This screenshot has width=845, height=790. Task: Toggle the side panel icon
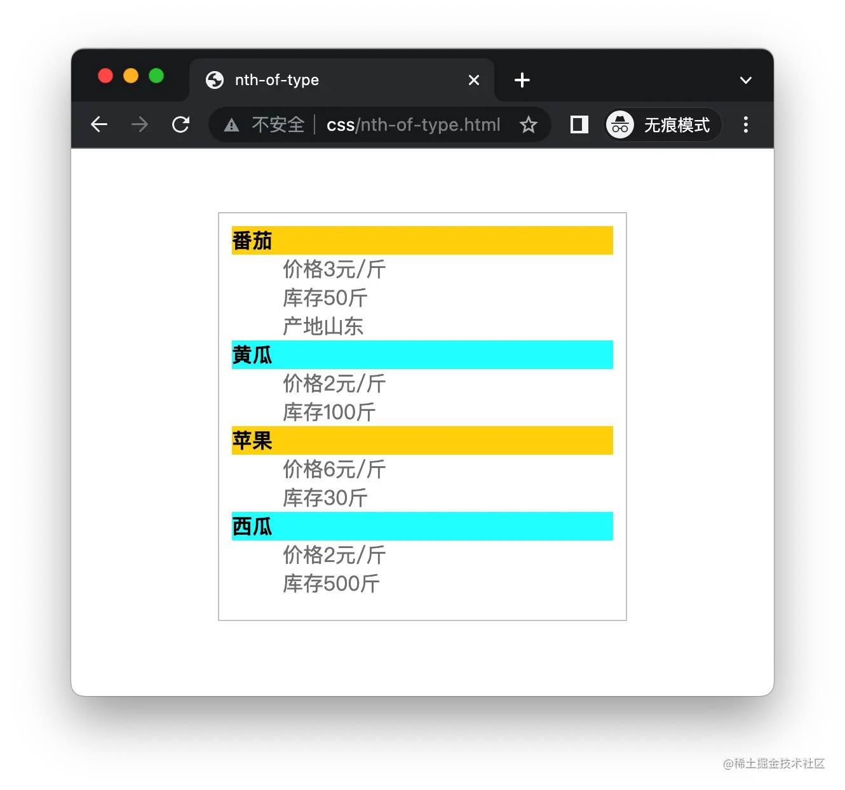pyautogui.click(x=579, y=124)
